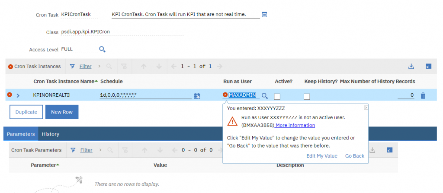443x193 pixels.
Task: Delete KPINONREALTIME instance with trash icon
Action: click(423, 96)
